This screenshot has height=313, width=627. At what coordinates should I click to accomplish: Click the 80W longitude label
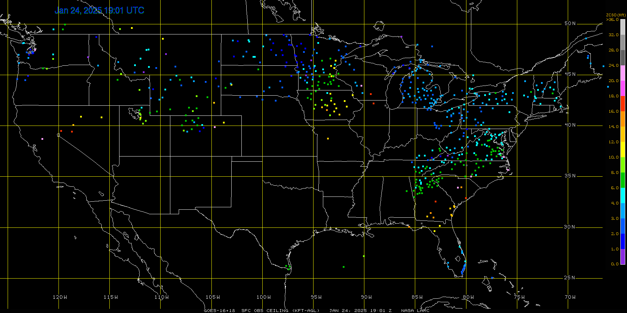pyautogui.click(x=468, y=297)
